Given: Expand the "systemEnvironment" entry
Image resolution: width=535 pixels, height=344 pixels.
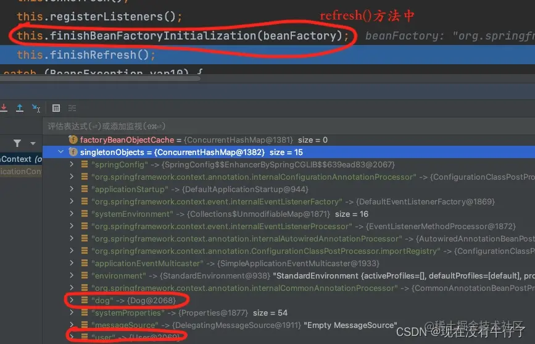Looking at the screenshot, I should point(72,214).
